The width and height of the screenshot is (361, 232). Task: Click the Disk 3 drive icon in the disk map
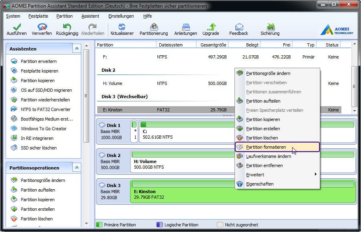(102, 185)
